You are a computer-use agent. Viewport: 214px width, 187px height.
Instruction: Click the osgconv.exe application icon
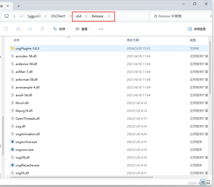13,150
